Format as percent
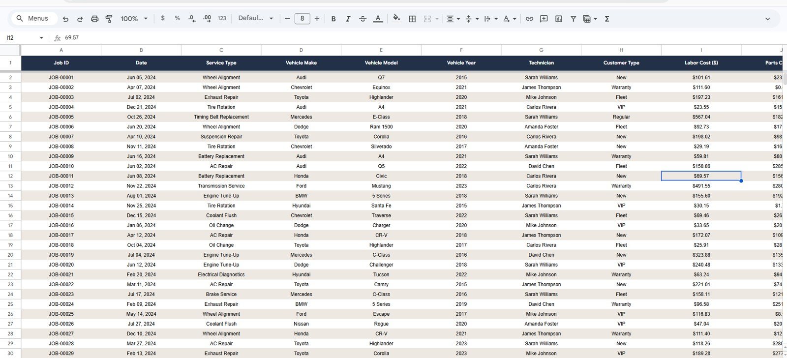Image resolution: width=787 pixels, height=358 pixels. (177, 18)
